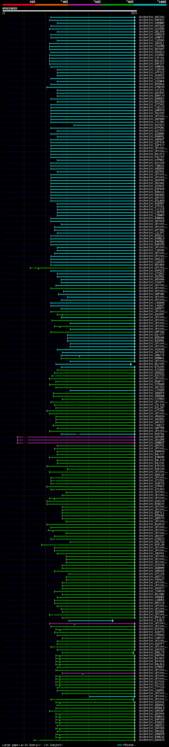Select the UniRef100_C1EDQ0 label
Viewport: 169px width, 747px height.
[152, 40]
